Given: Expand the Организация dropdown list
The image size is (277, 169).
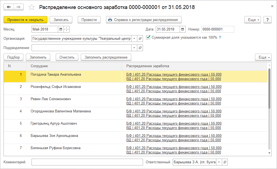Looking at the screenshot, I should coord(134,39).
